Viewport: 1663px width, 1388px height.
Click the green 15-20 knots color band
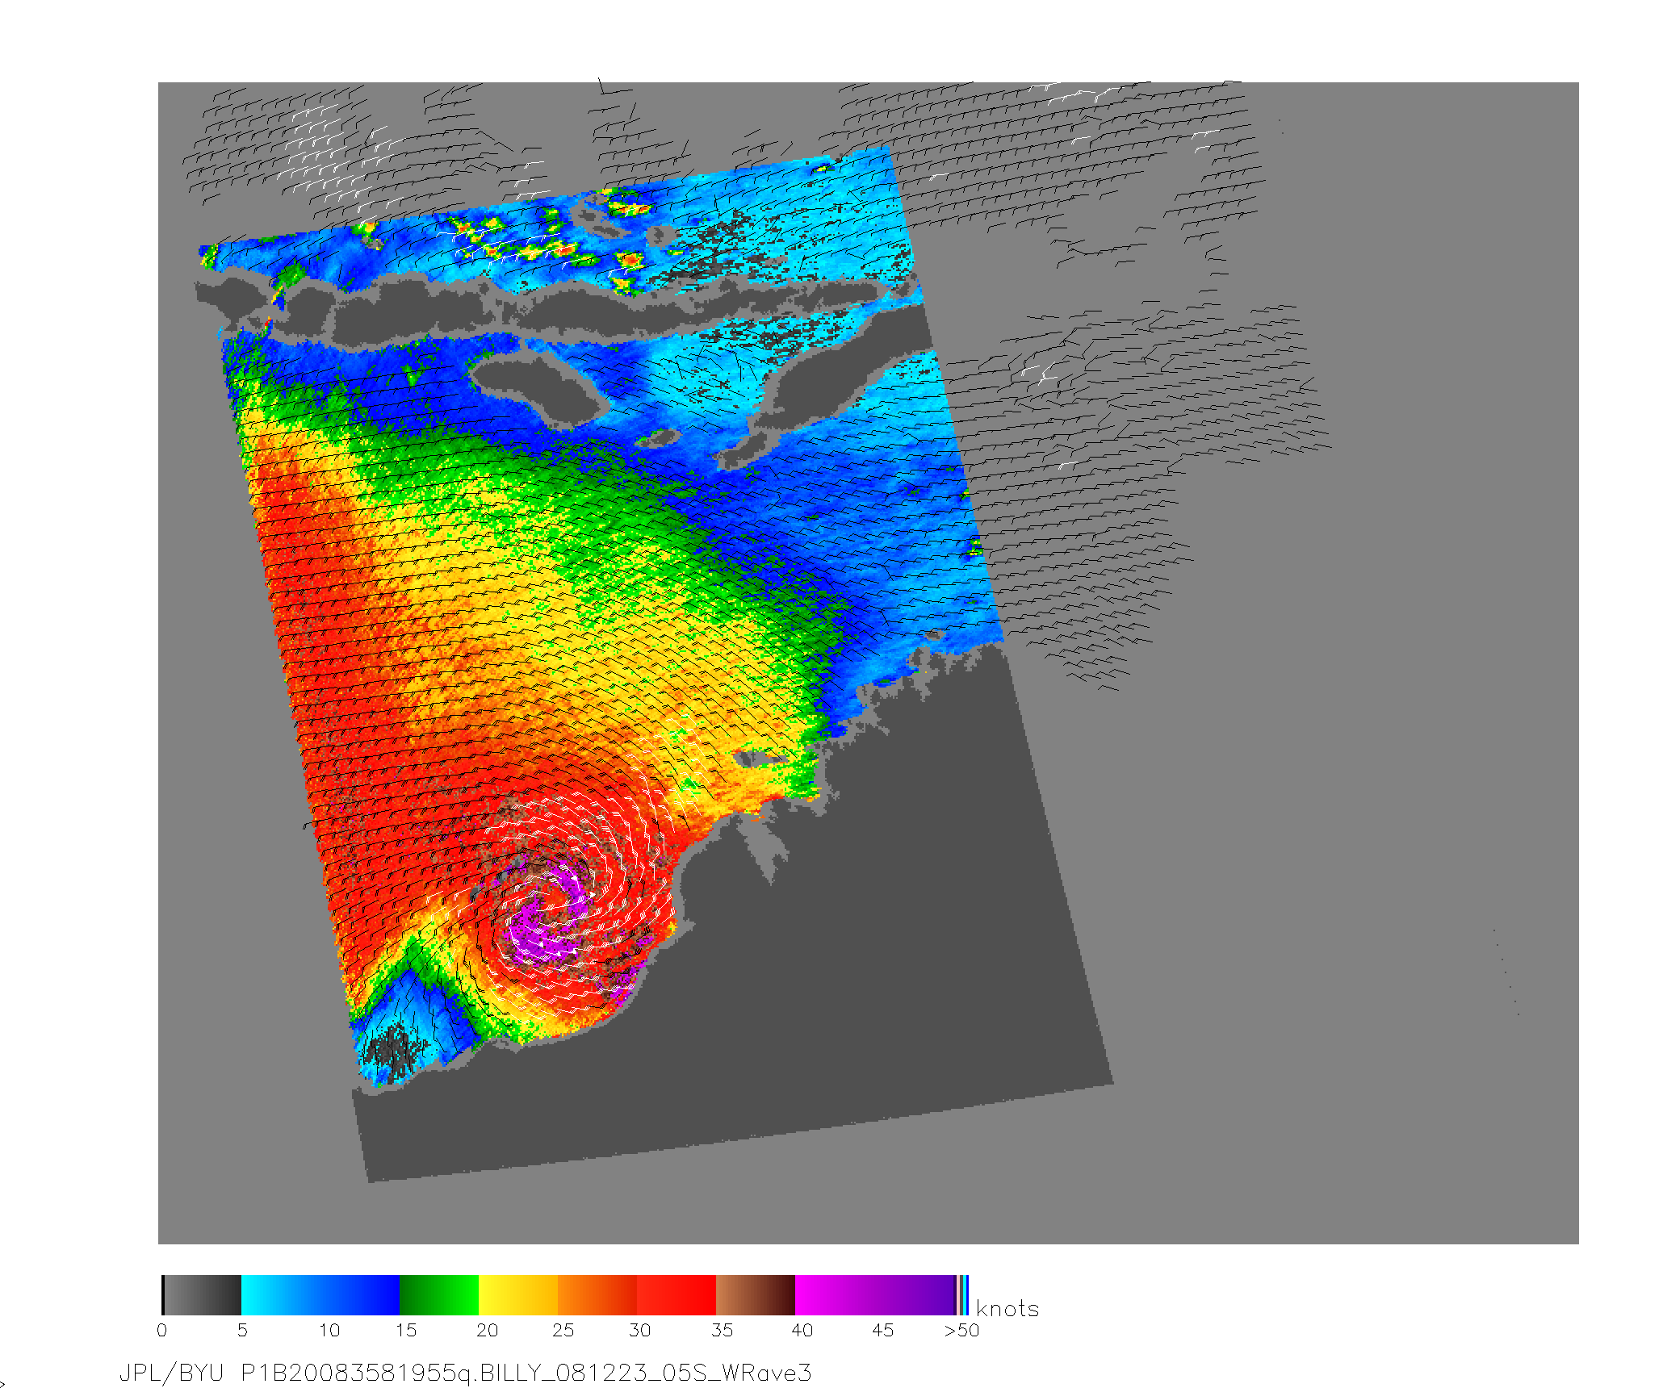(x=439, y=1295)
